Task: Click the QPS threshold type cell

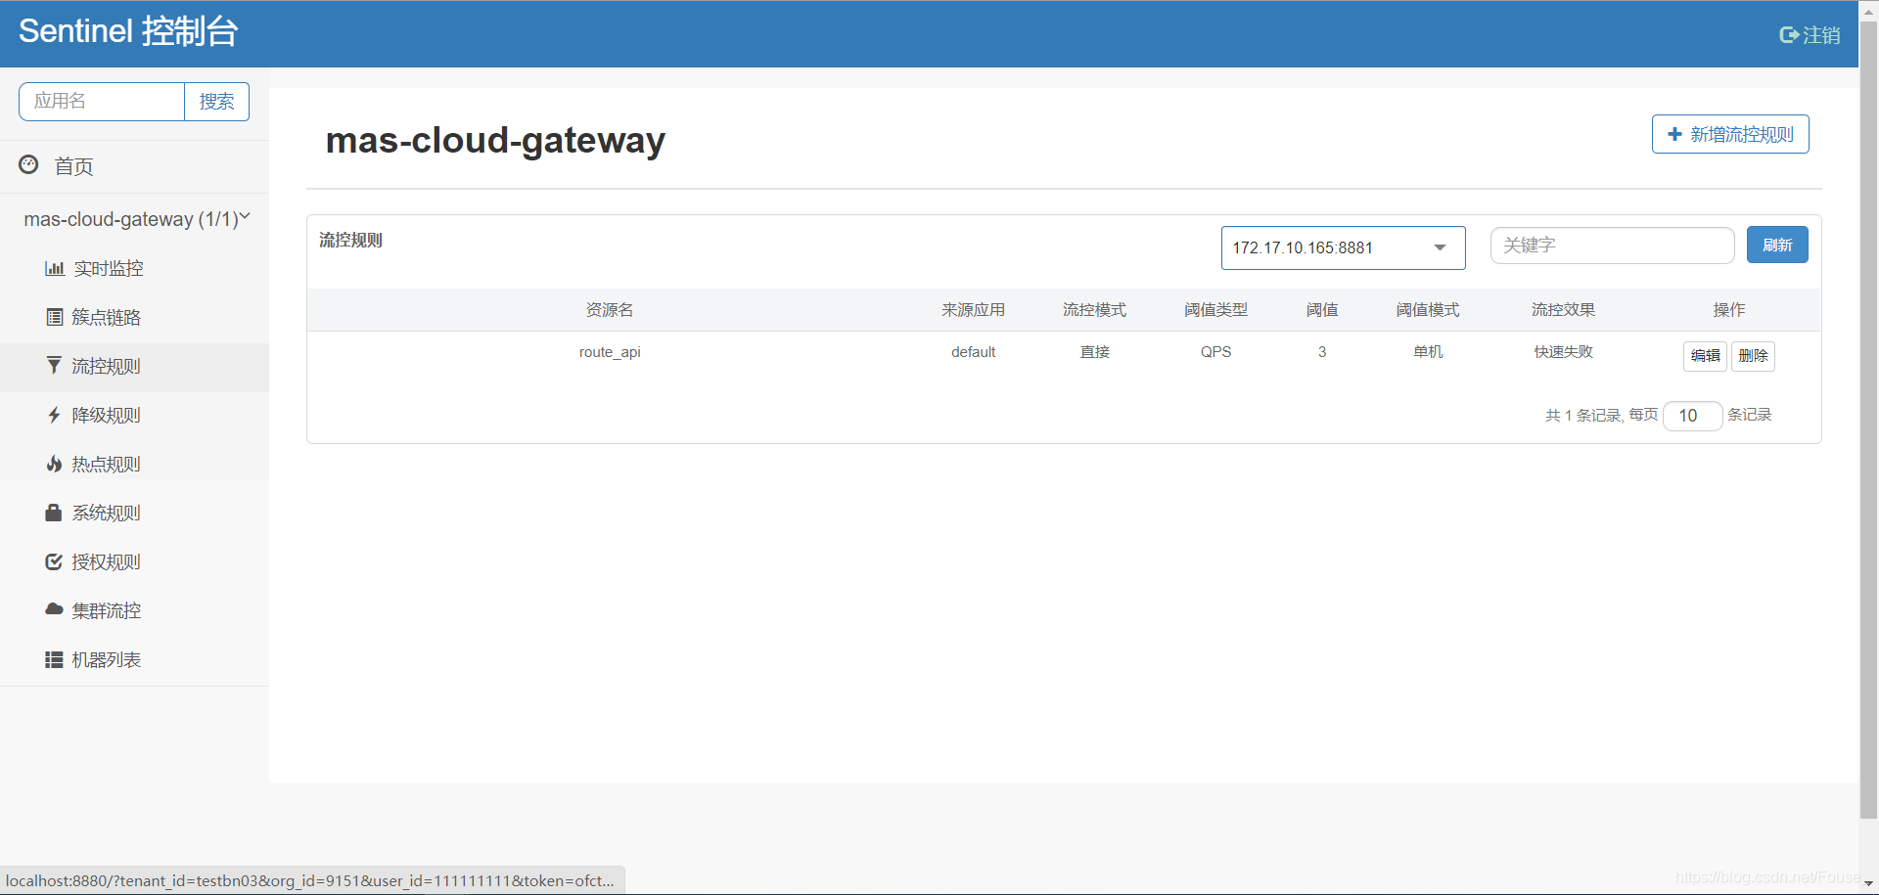Action: (x=1215, y=352)
